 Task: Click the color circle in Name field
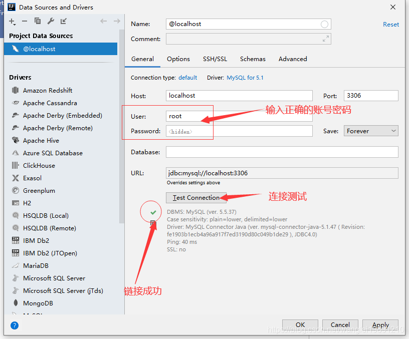click(324, 24)
